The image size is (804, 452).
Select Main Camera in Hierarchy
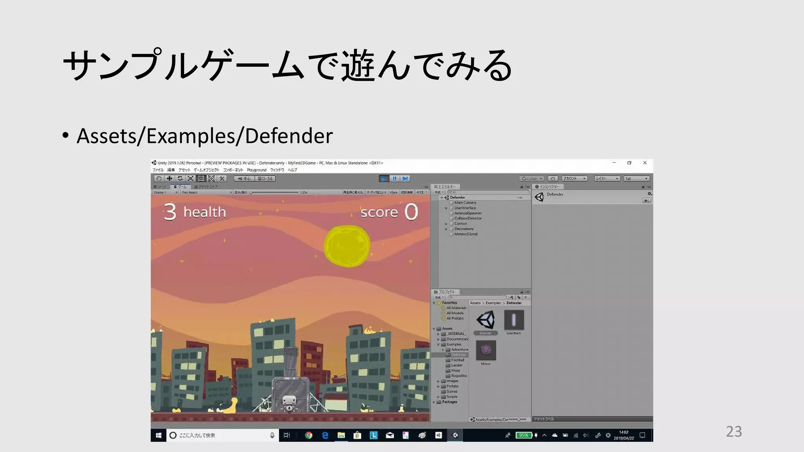[x=465, y=203]
